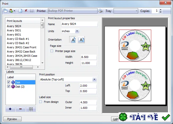
Task: Click the label grid arrangement button
Action: click(31, 109)
